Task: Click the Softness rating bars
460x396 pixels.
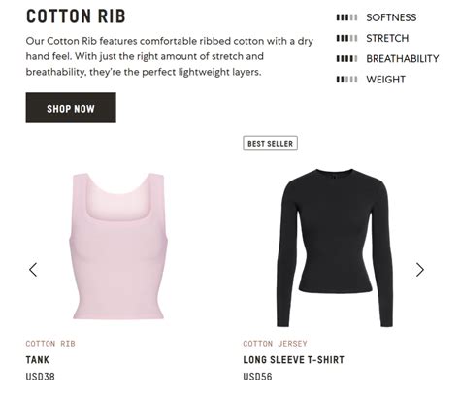Action: tap(346, 17)
